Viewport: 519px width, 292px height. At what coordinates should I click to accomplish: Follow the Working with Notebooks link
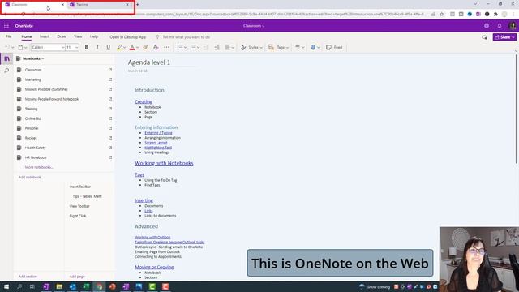(x=164, y=163)
